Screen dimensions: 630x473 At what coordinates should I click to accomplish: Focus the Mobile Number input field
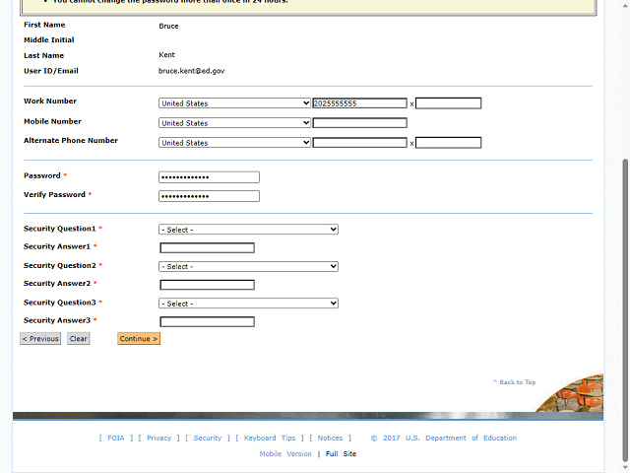(x=359, y=123)
